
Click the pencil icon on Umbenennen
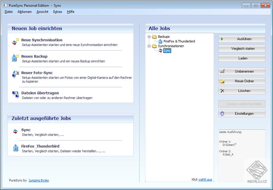[222, 71]
